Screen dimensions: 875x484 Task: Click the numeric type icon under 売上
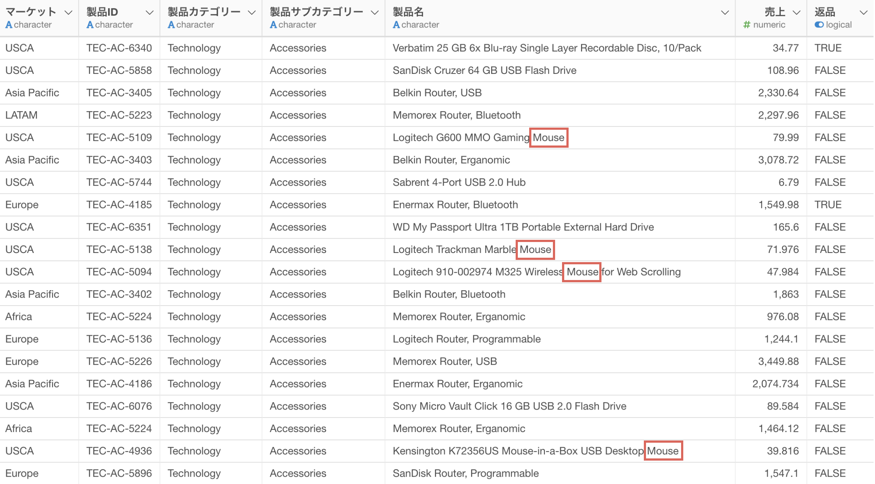[746, 25]
